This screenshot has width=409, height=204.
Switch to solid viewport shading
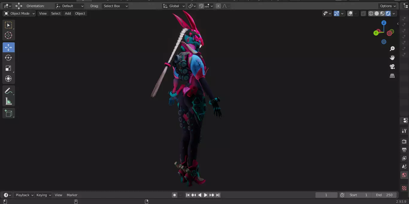coord(377,13)
